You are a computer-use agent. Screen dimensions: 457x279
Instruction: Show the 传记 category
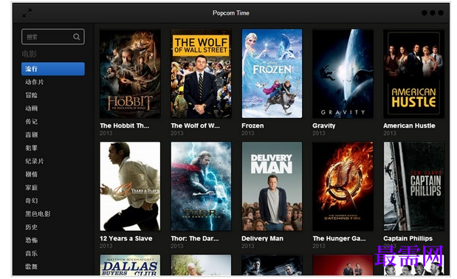click(x=31, y=122)
